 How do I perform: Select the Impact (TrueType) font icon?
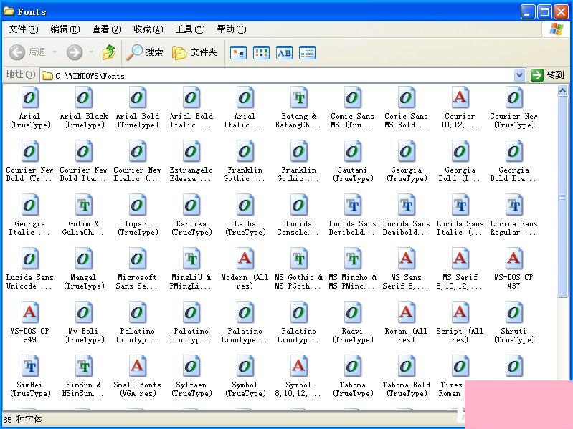point(138,205)
